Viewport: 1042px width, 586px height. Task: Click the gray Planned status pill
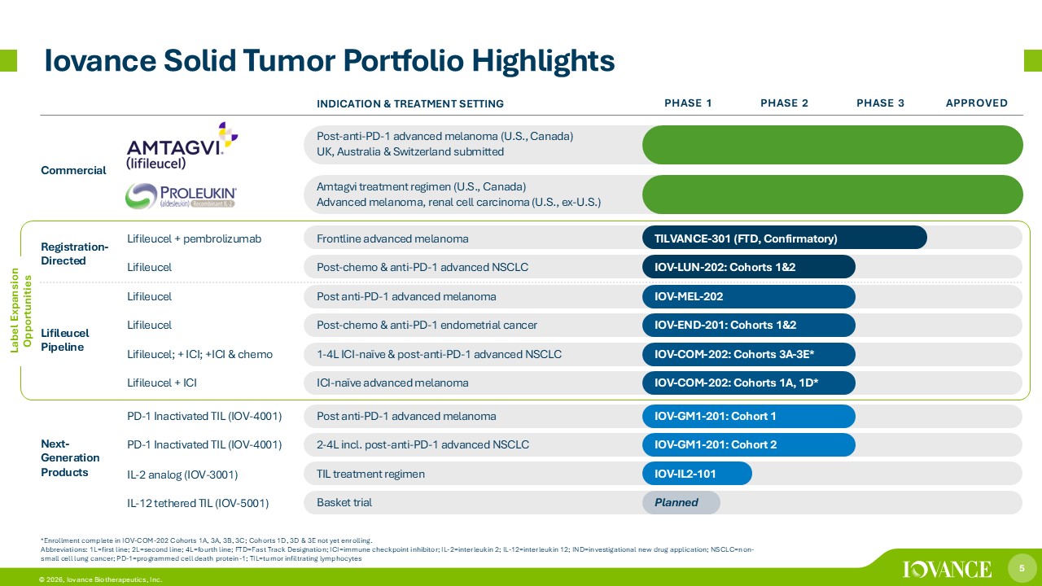coord(681,503)
